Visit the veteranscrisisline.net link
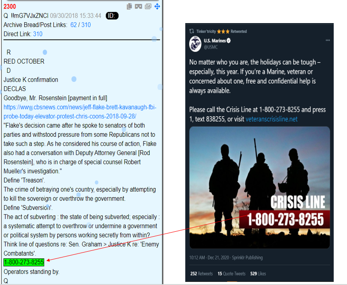Screen dimensions: 347x285 272,119
